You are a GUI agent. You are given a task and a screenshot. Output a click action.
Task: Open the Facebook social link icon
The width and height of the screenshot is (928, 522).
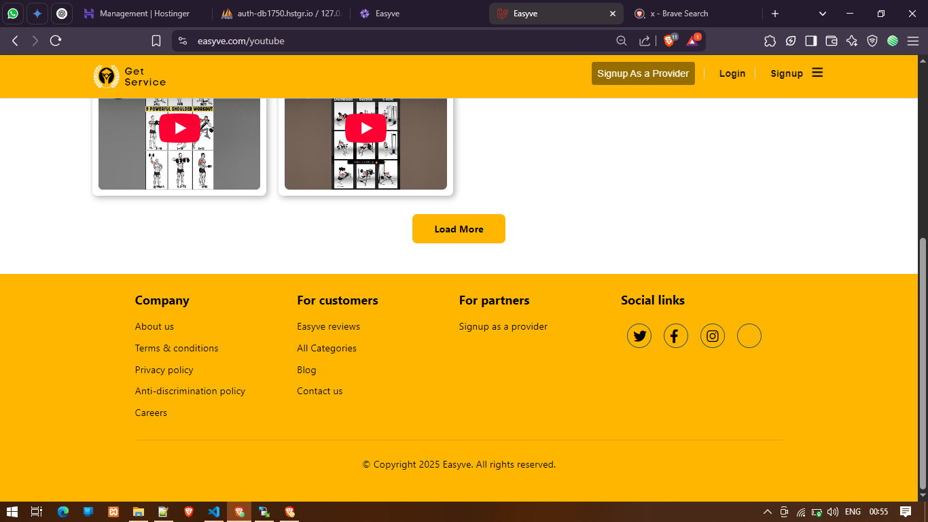point(675,336)
